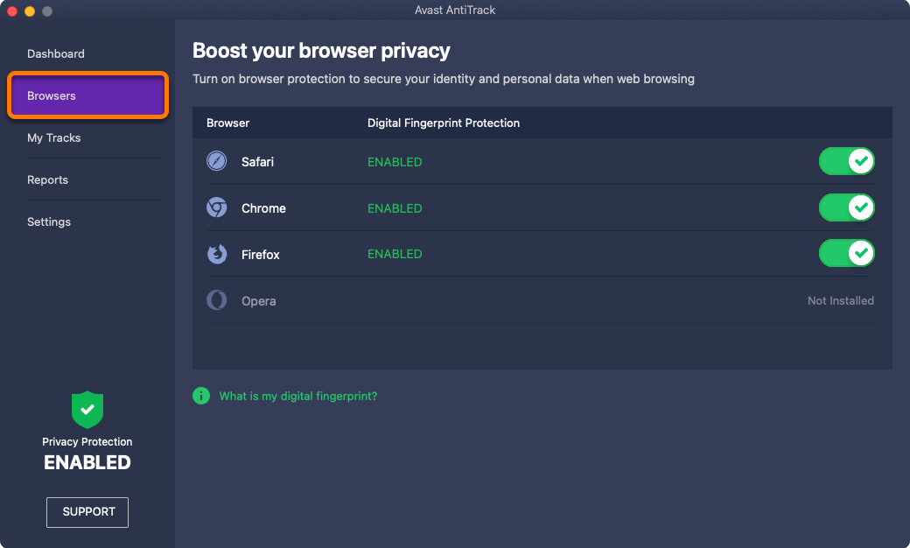Open the Reports page

(47, 180)
